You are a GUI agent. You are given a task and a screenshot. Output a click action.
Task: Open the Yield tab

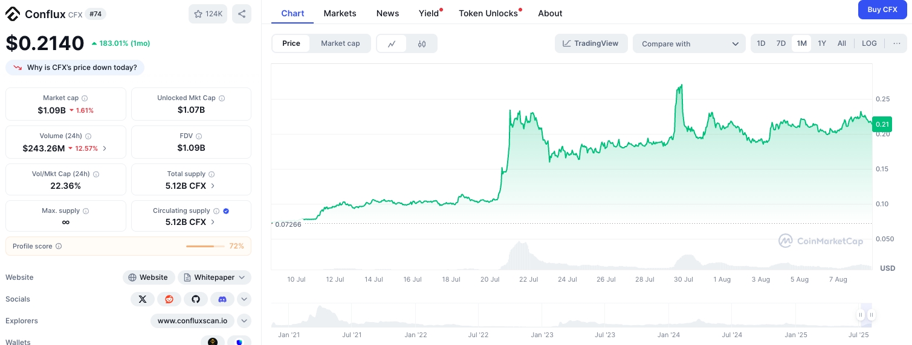click(429, 13)
